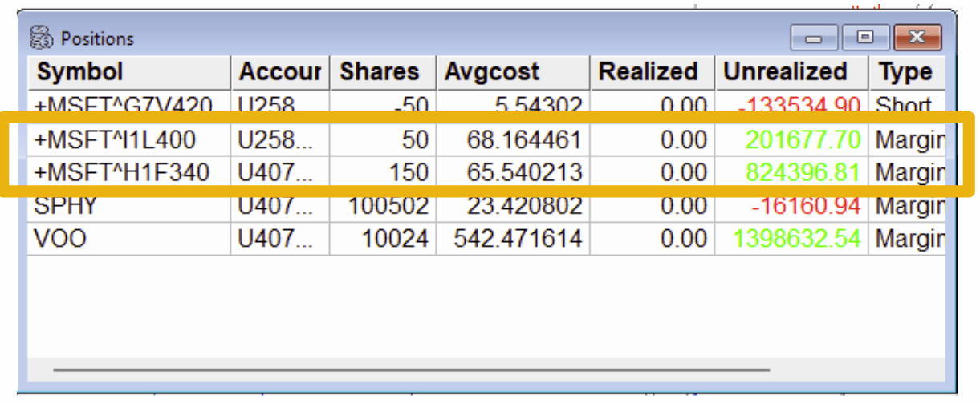Select the +MSFT^I1L400 symbol
980x403 pixels.
tap(115, 140)
